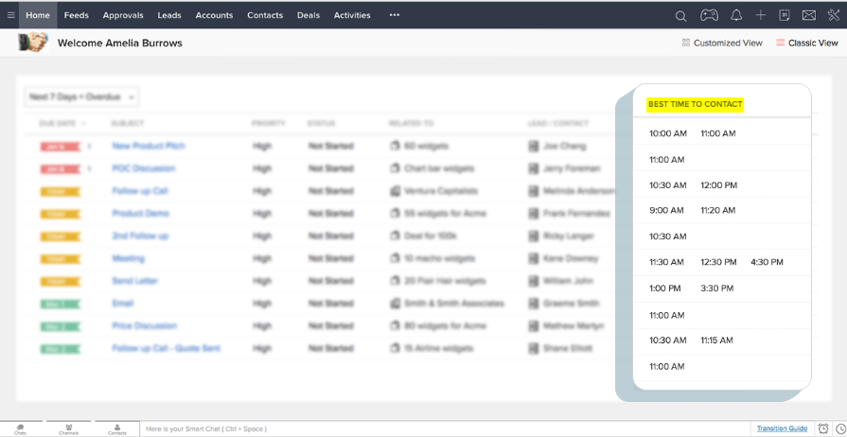847x437 pixels.
Task: Go to the Home tab
Action: click(x=38, y=15)
